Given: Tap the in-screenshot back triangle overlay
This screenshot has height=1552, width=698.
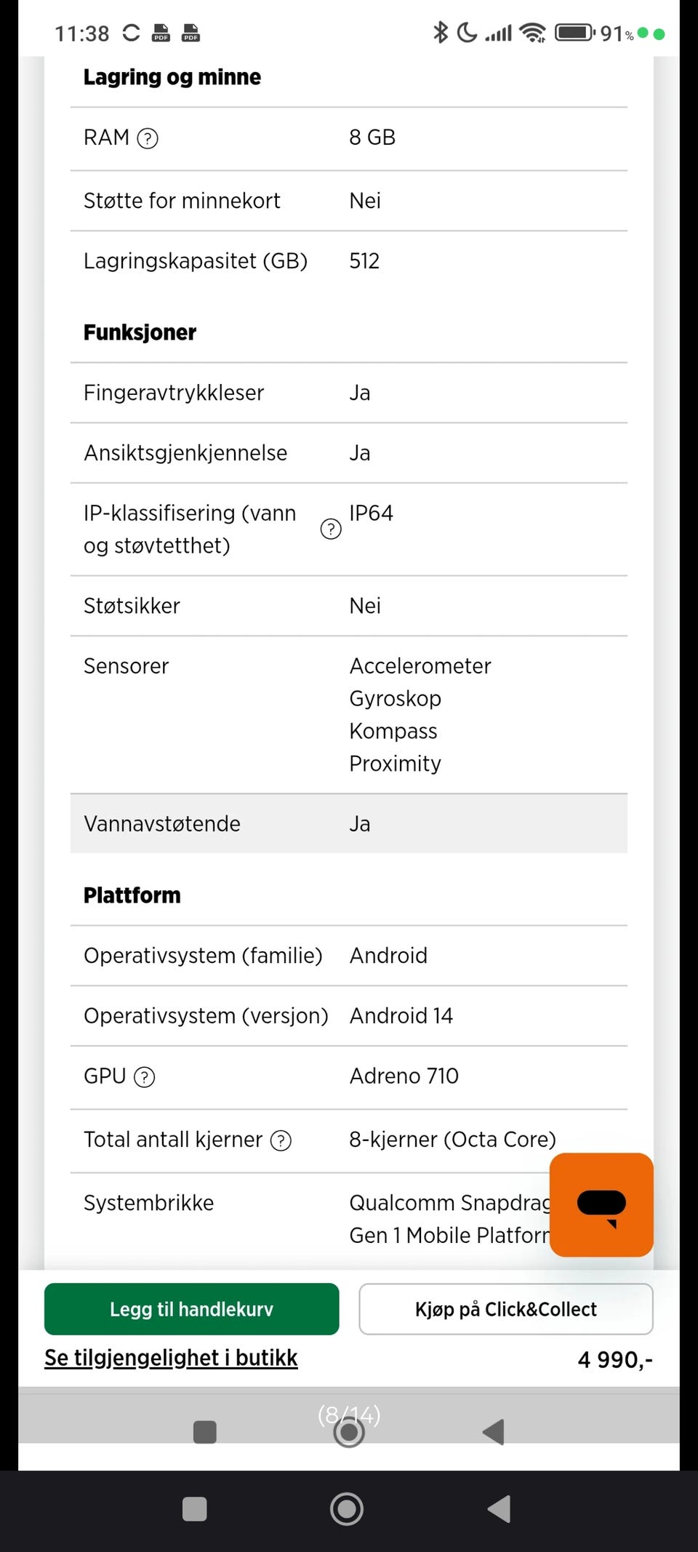Looking at the screenshot, I should (x=494, y=1431).
